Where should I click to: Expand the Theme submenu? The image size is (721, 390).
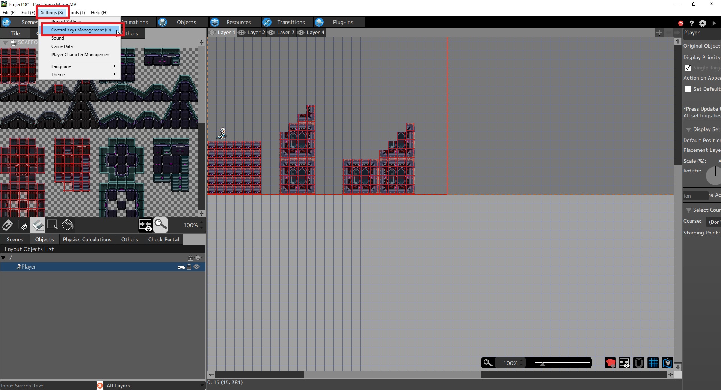(80, 75)
